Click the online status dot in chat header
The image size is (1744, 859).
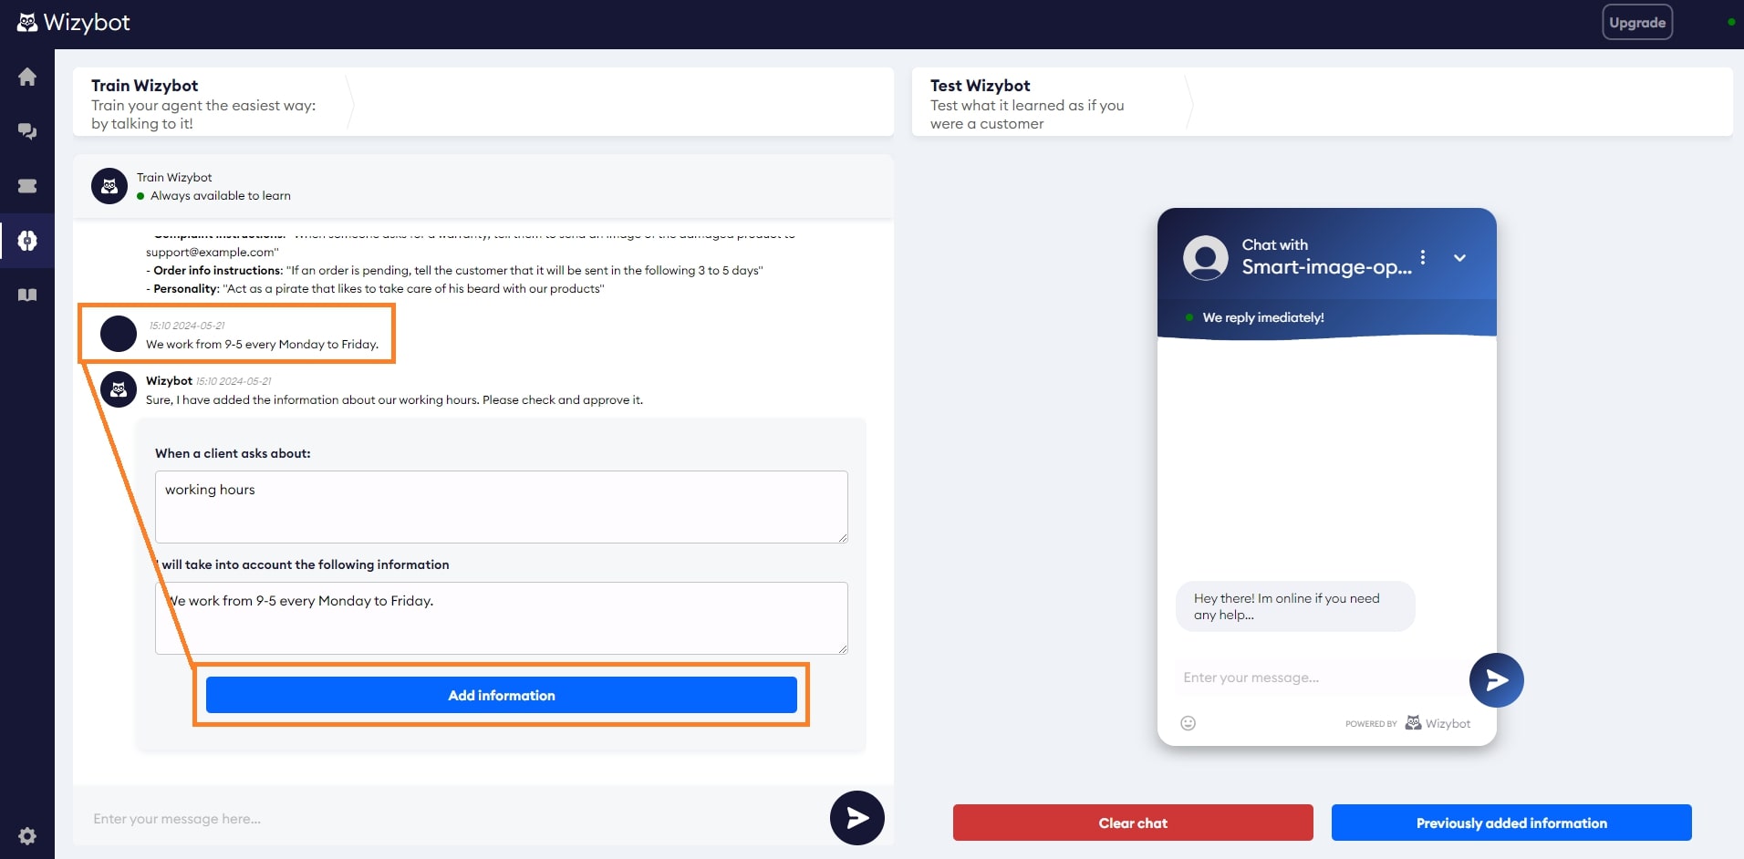click(1188, 317)
